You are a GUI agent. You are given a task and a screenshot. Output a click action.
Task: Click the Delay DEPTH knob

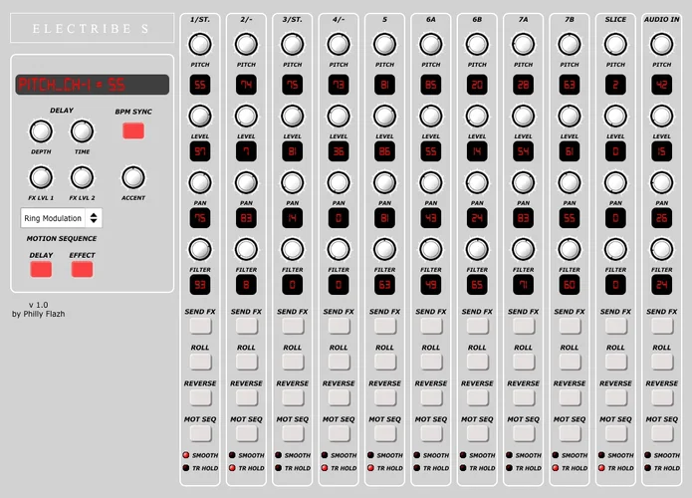point(41,131)
